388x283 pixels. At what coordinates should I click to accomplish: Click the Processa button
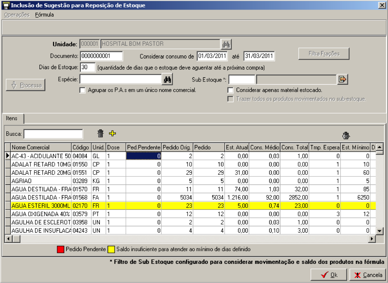[x=26, y=85]
